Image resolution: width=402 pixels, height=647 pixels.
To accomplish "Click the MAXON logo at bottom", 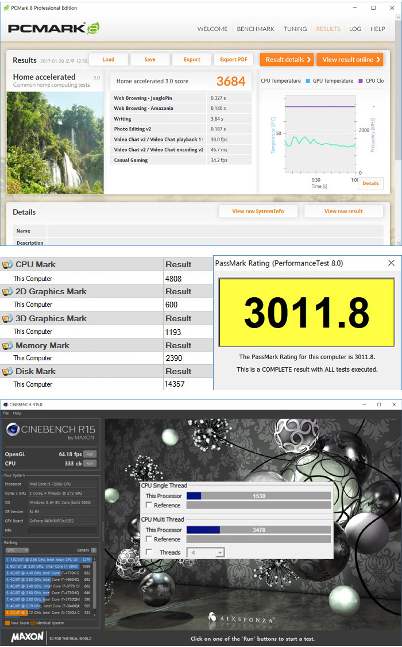I will tap(27, 637).
